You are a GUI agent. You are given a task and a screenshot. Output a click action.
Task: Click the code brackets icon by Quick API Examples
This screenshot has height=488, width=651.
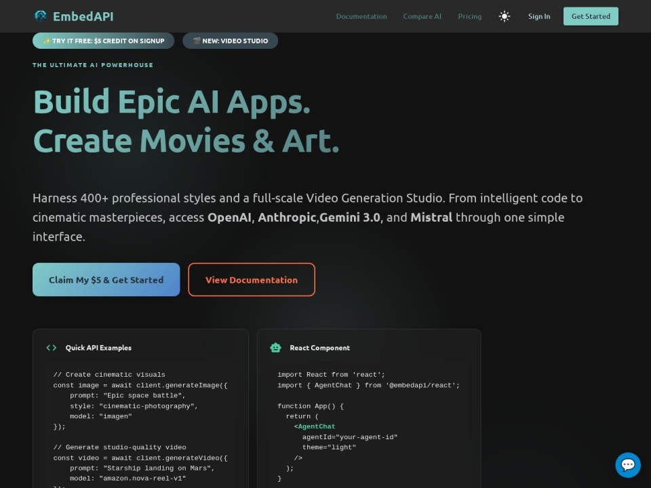click(x=52, y=348)
